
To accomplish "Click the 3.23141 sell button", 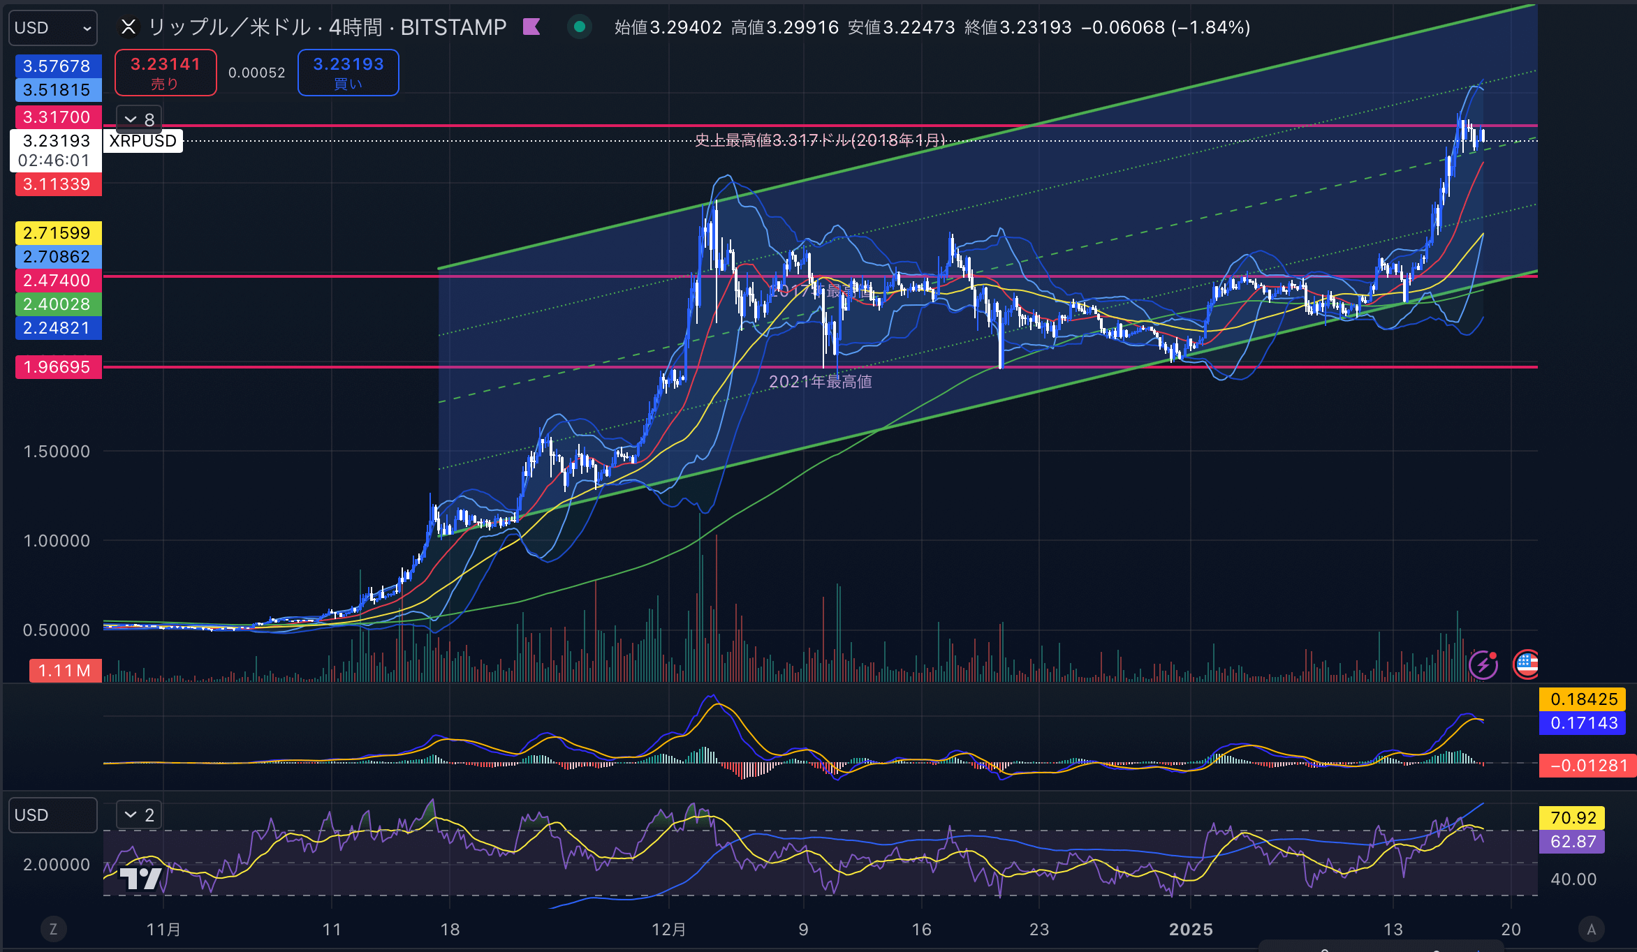I will click(x=166, y=73).
